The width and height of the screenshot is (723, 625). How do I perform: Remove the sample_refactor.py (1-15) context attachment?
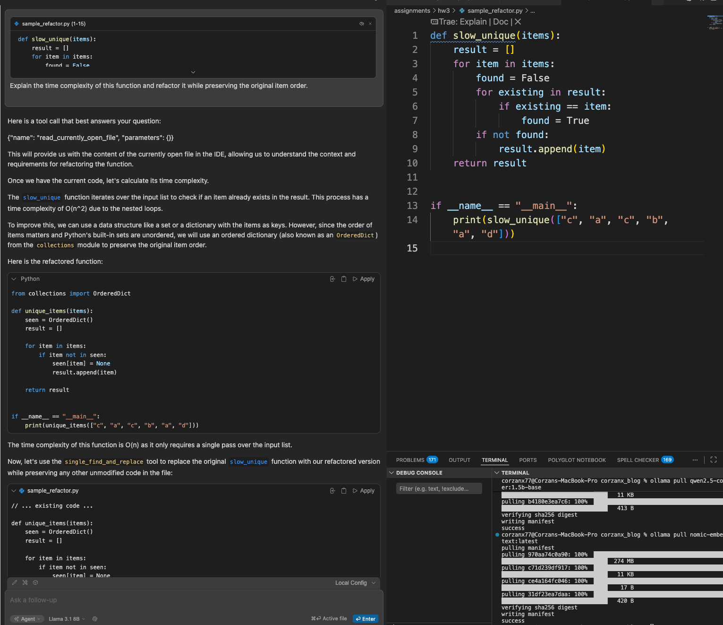coord(370,24)
